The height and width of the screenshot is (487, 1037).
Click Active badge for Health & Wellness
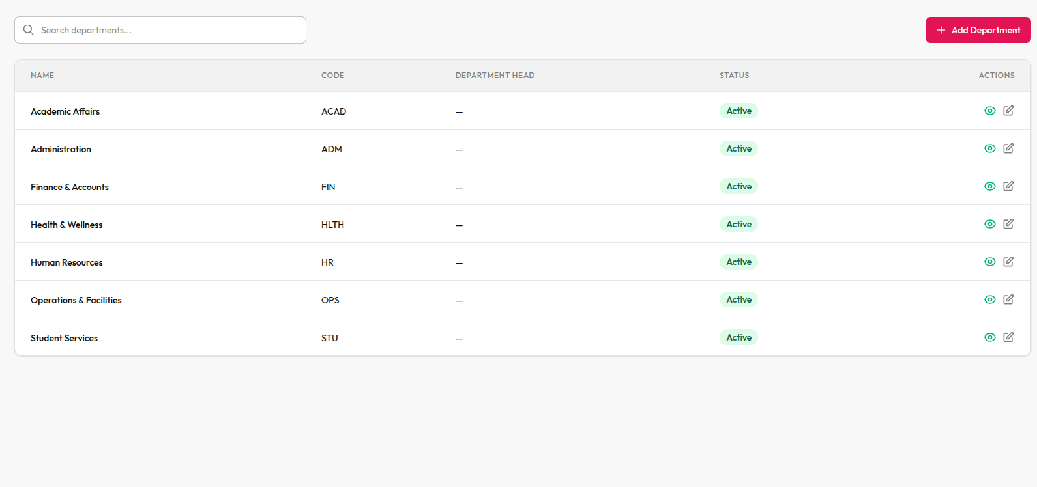tap(738, 224)
